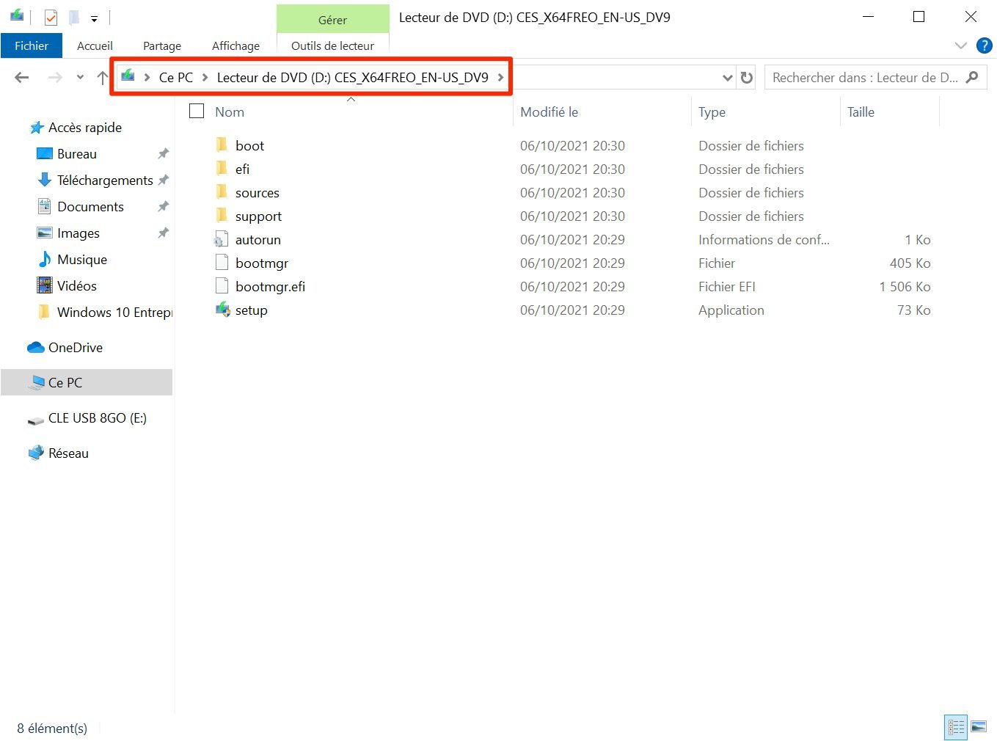Switch to large thumbnails view icon
Screen dimensions: 997x741
tap(979, 727)
